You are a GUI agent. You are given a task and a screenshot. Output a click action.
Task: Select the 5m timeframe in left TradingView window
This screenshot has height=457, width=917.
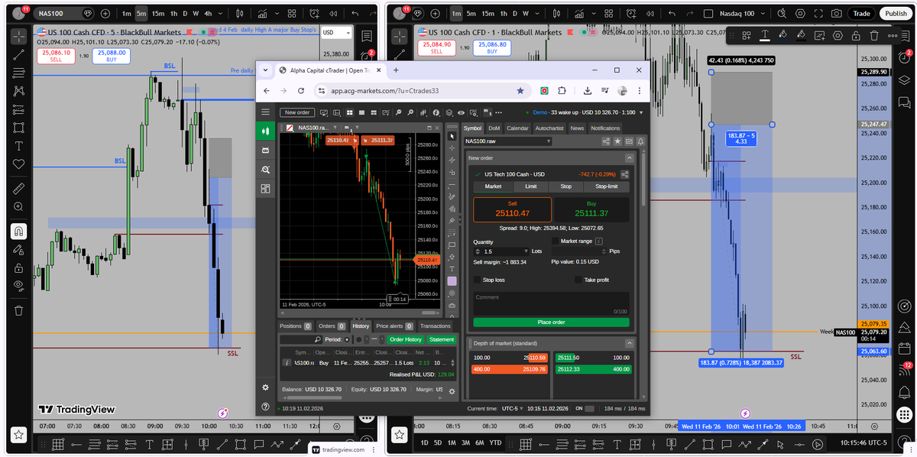pyautogui.click(x=141, y=14)
